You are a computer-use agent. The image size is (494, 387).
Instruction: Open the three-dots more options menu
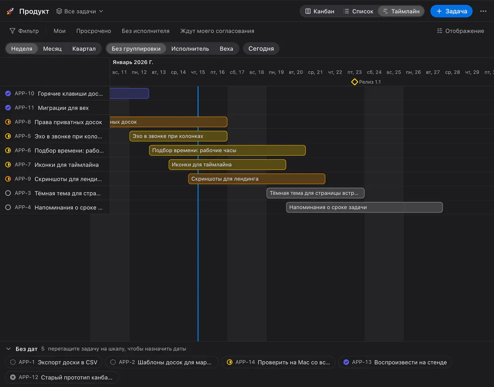483,11
